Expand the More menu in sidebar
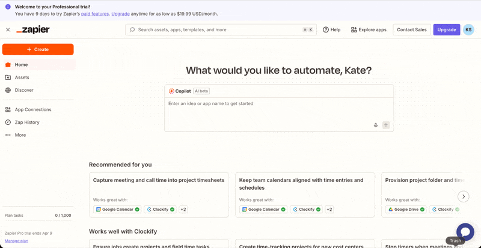The width and height of the screenshot is (481, 248). click(x=20, y=135)
